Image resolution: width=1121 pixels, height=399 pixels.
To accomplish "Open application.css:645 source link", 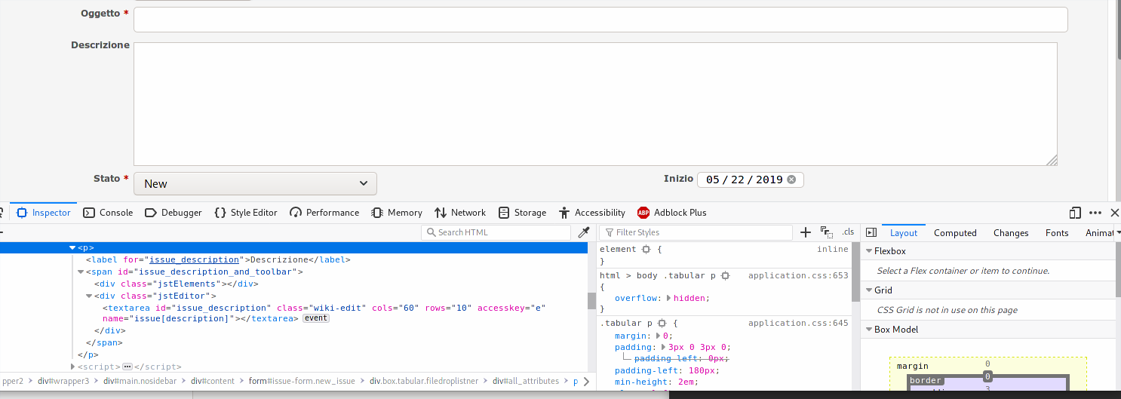I will (x=798, y=324).
